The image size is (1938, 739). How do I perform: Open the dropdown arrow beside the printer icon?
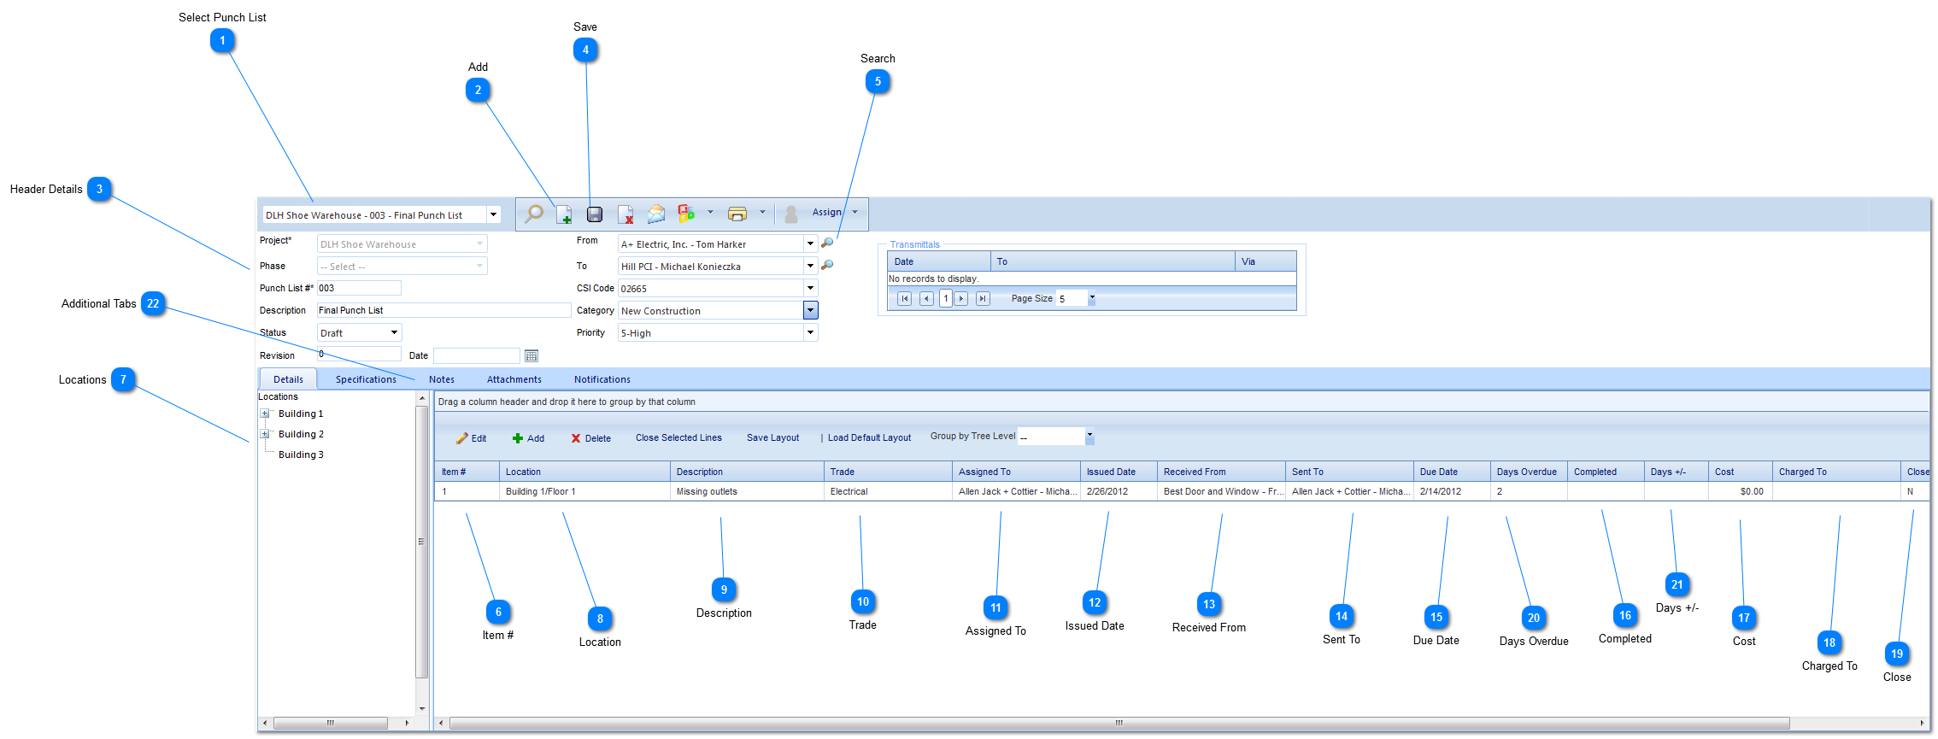coord(762,212)
